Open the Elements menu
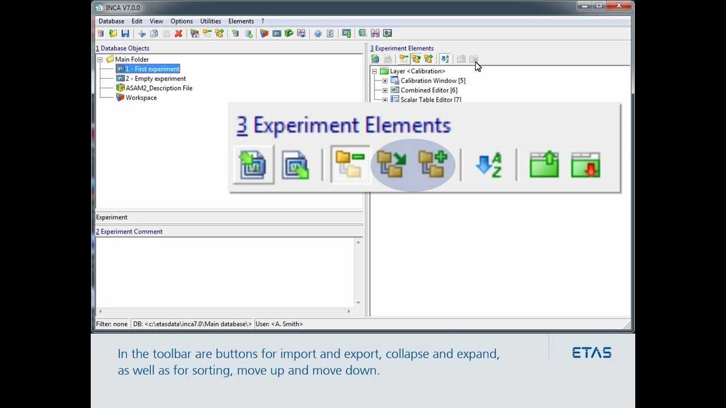 pos(241,21)
